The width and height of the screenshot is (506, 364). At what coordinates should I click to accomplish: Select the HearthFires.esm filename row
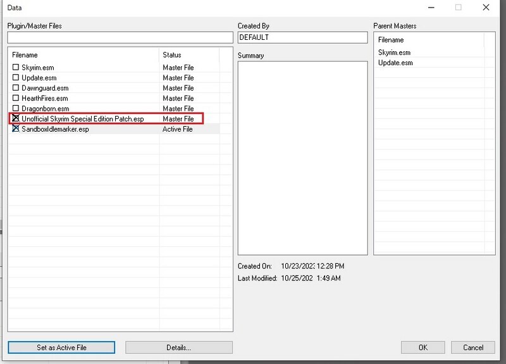[x=44, y=98]
